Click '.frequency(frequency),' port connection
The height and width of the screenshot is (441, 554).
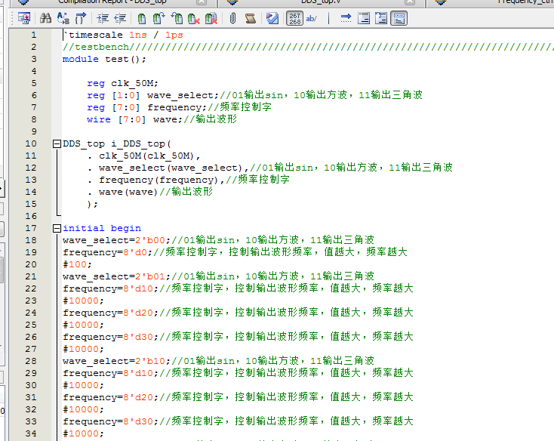point(156,180)
